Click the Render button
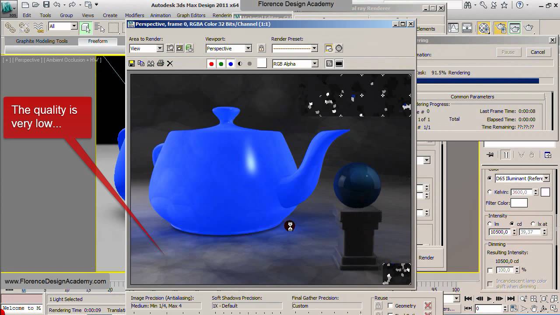The image size is (560, 315). [426, 258]
